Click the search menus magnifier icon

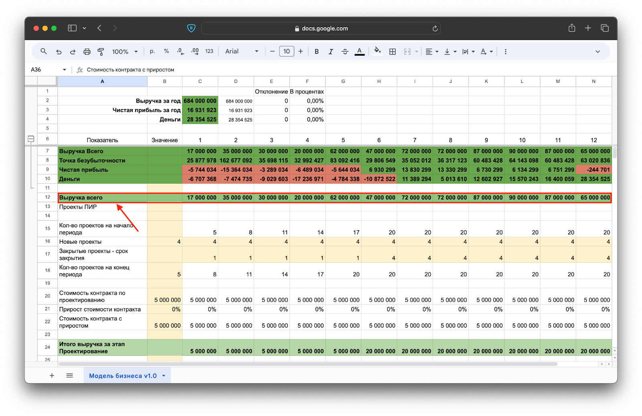click(44, 51)
